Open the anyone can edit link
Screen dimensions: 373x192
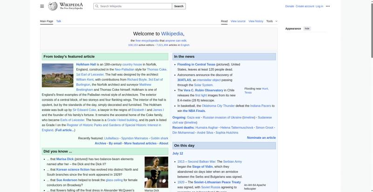point(176,41)
